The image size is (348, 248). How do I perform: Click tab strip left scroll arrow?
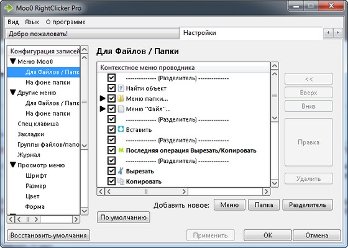pos(328,33)
